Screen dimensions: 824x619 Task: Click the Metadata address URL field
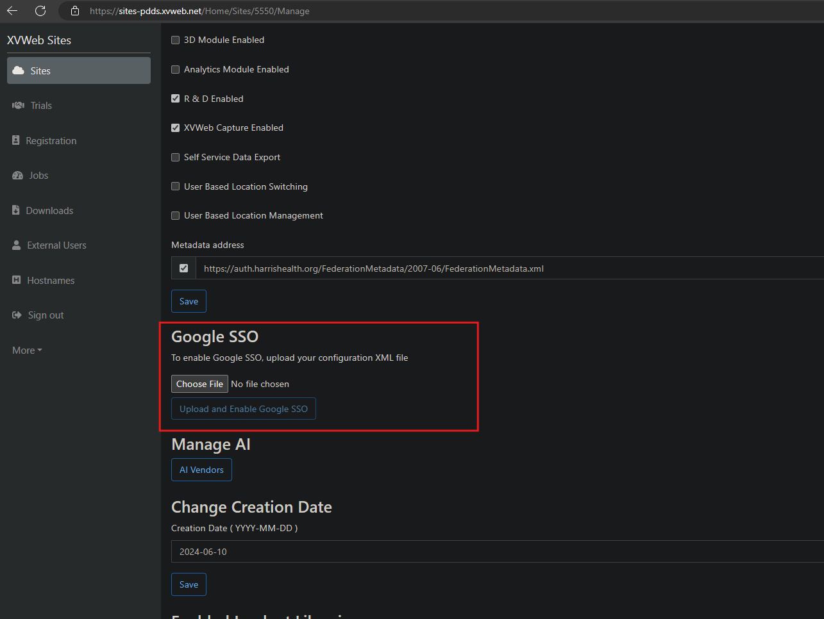[x=510, y=268]
